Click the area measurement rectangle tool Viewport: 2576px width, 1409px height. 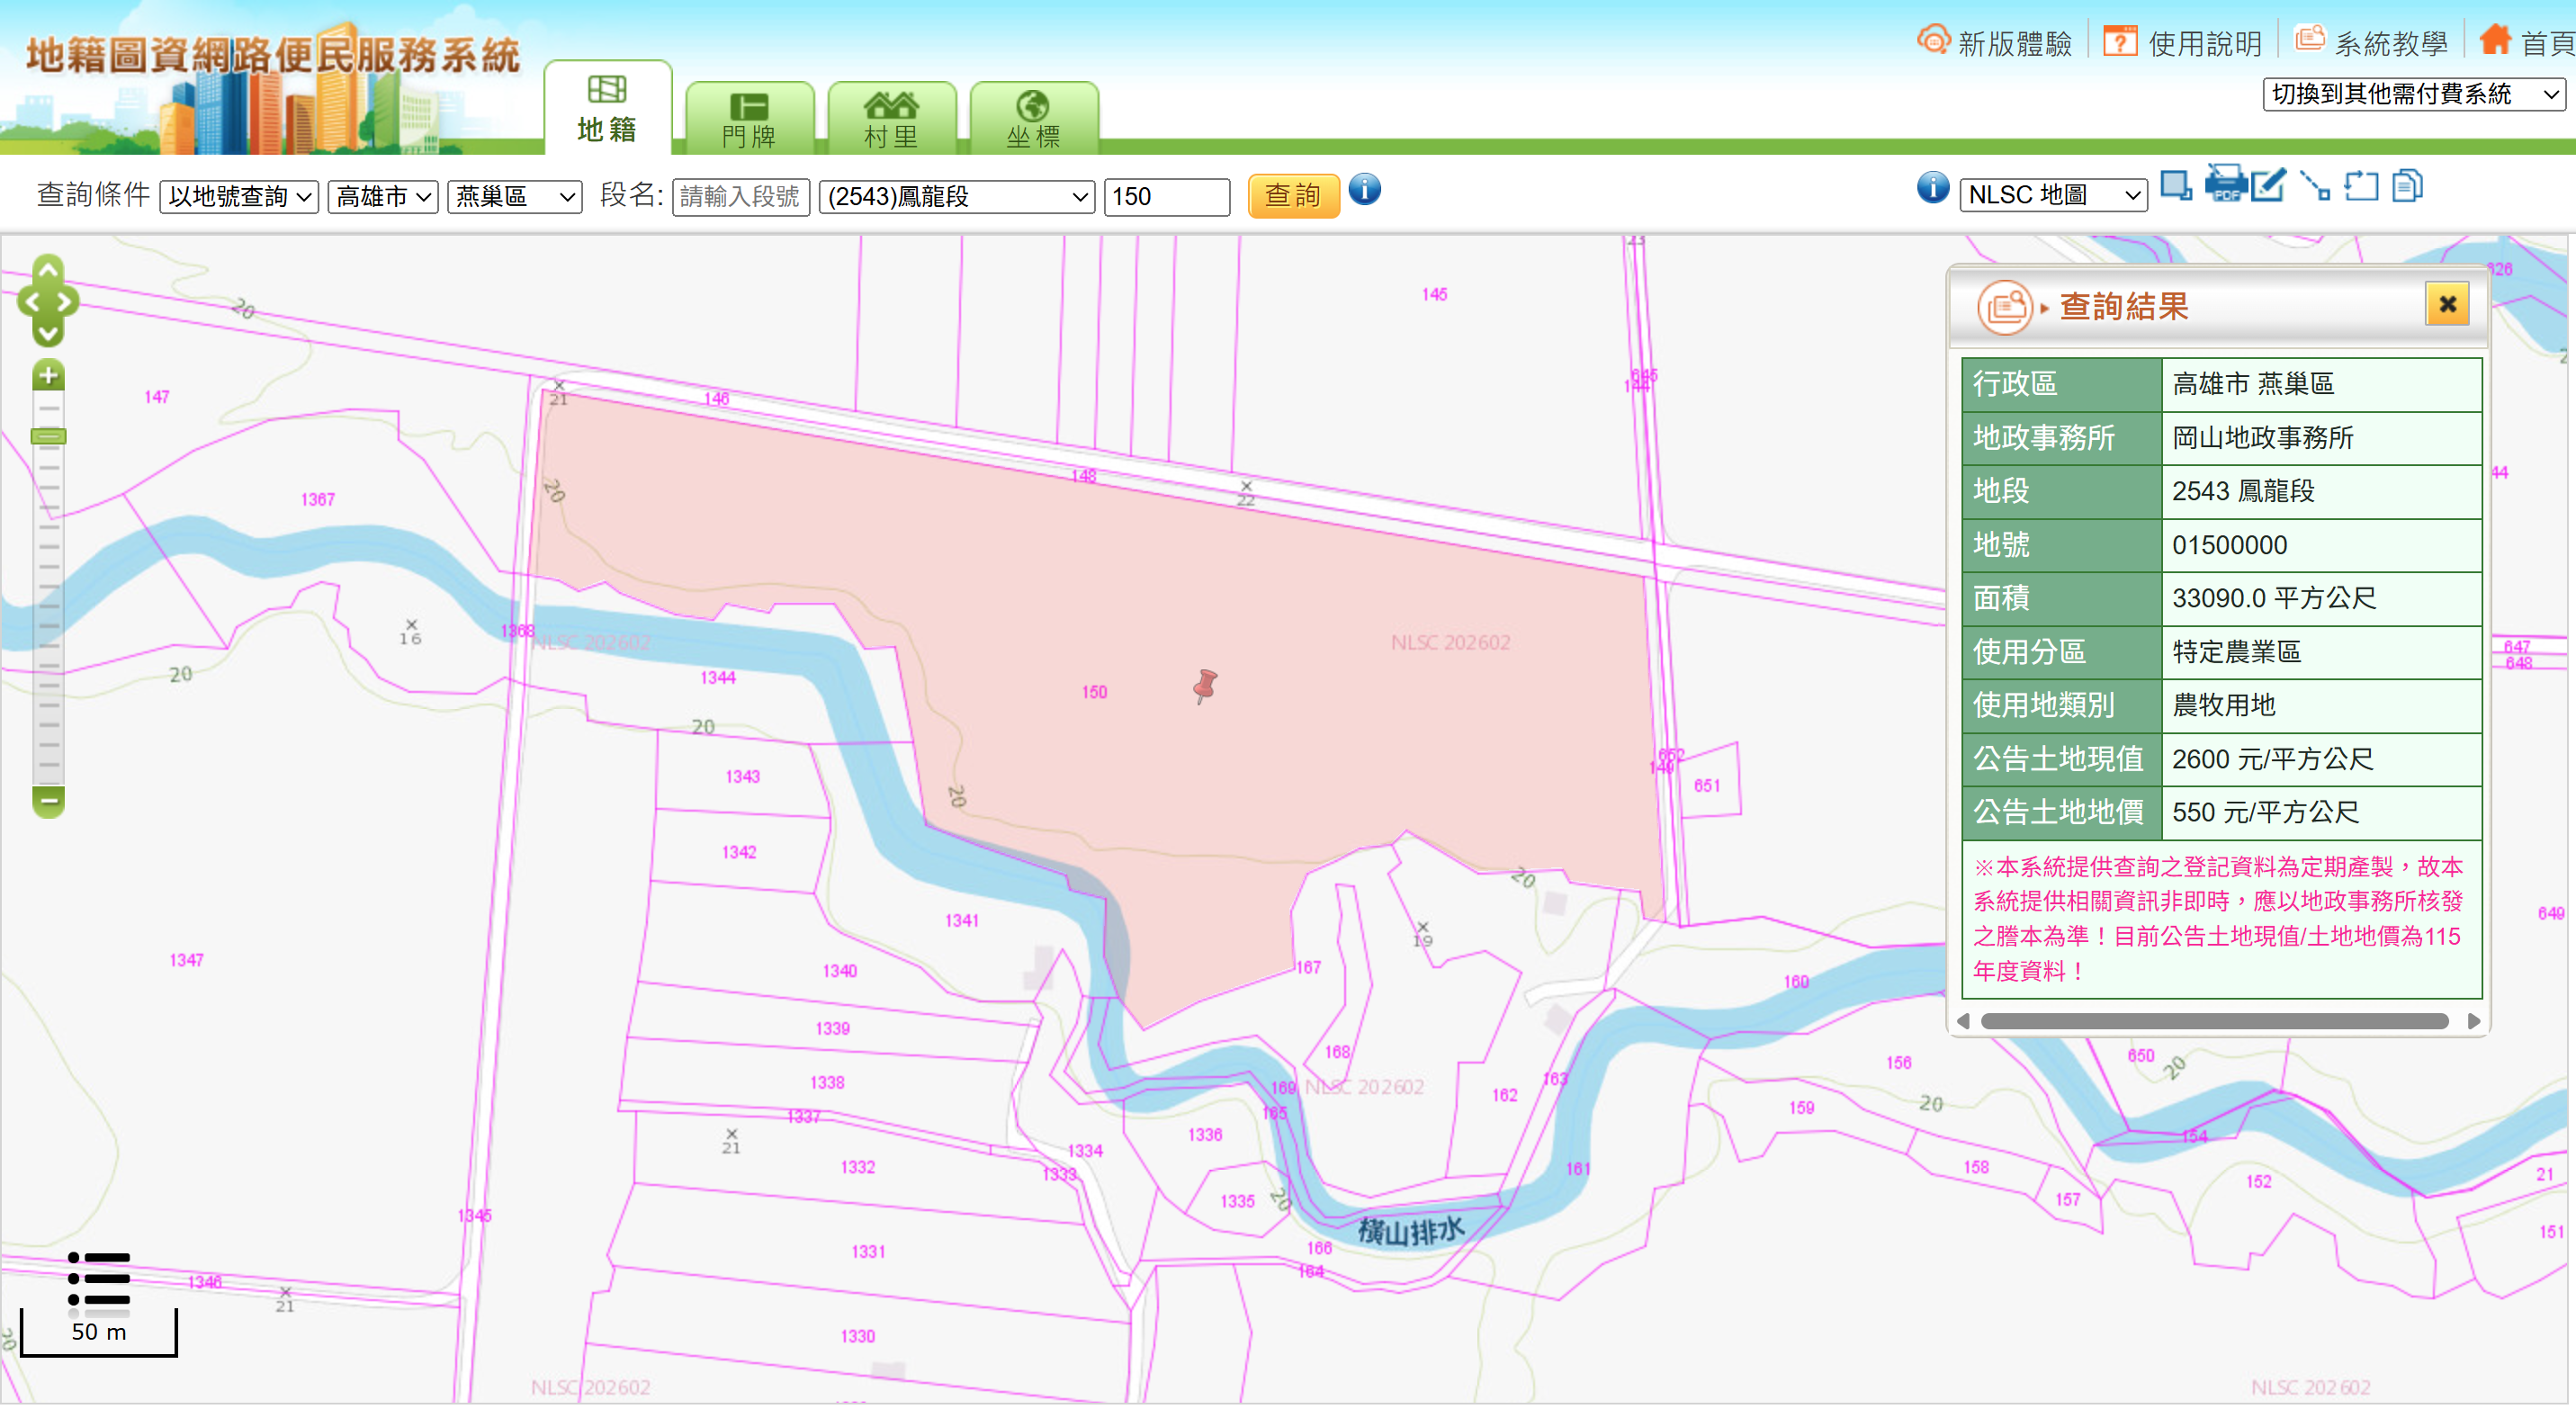[x=2361, y=186]
